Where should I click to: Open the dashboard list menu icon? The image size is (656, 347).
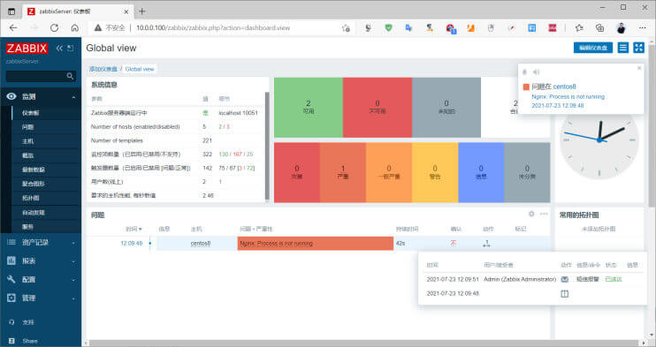(x=623, y=48)
